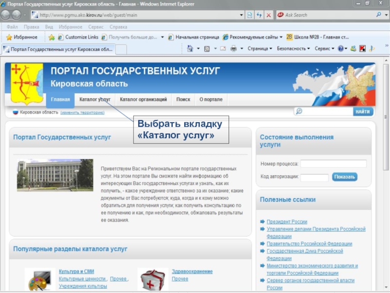Image resolution: width=390 pixels, height=293 pixels.
Task: Click the red Kaspersky icon in command bar
Action: click(362, 48)
